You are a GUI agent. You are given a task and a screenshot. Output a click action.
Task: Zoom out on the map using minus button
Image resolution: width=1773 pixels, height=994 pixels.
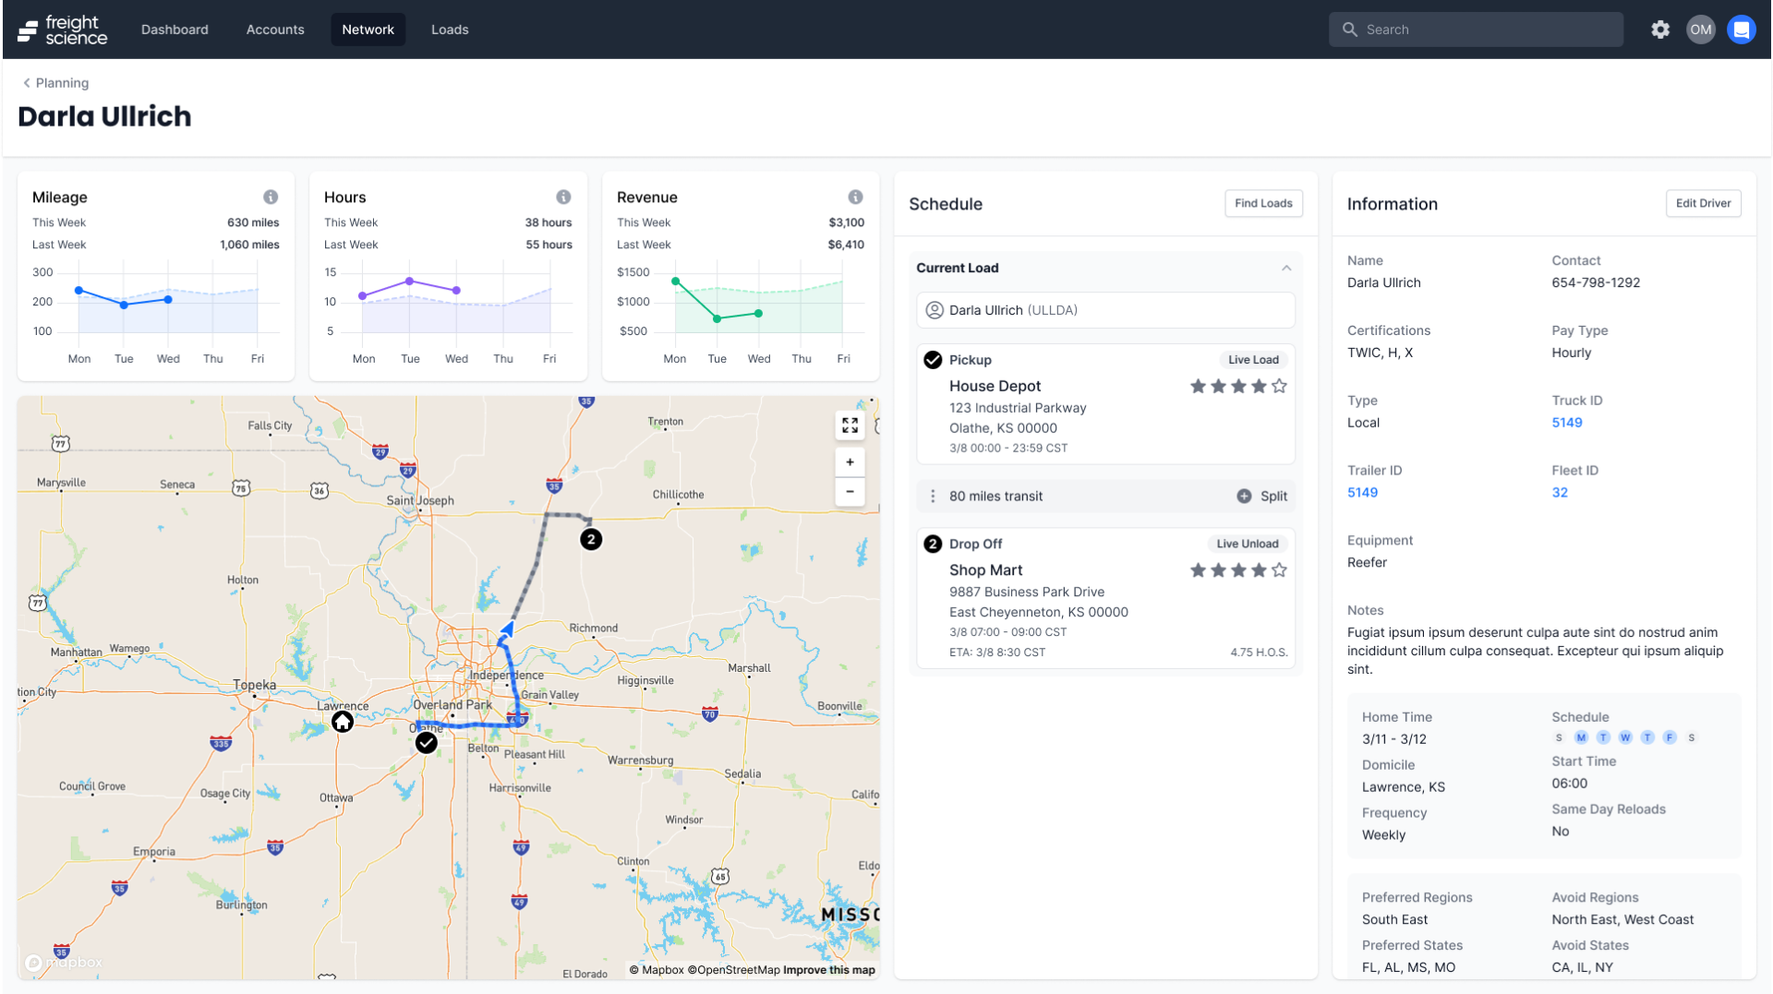click(850, 492)
